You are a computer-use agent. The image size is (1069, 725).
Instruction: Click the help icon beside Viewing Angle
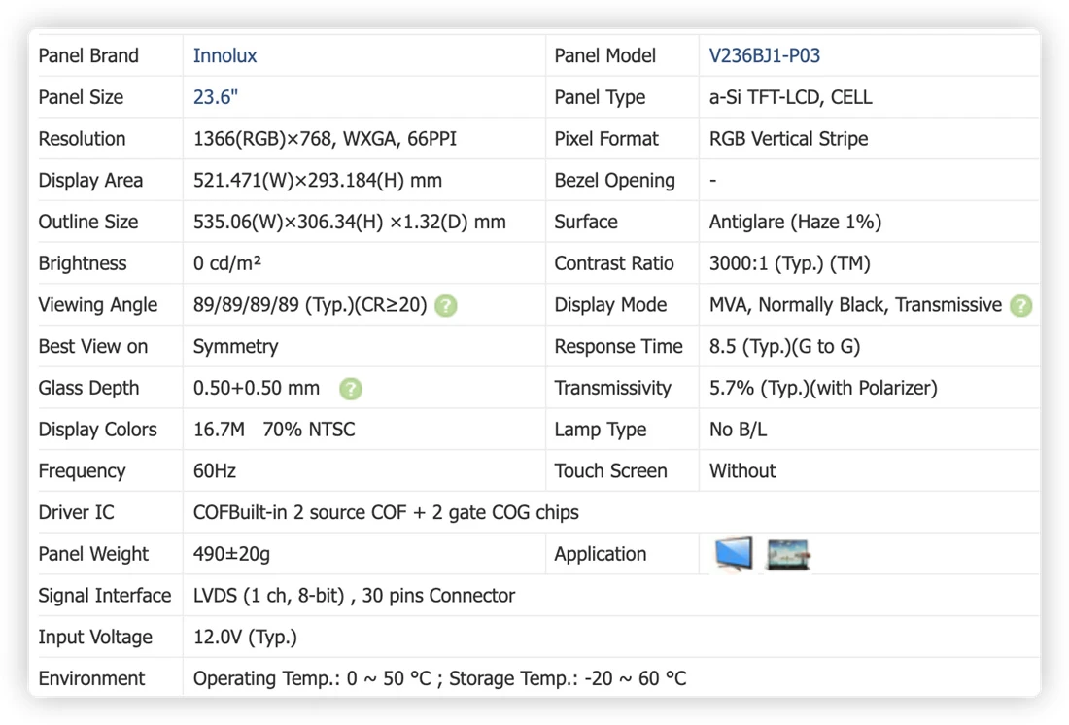click(446, 305)
